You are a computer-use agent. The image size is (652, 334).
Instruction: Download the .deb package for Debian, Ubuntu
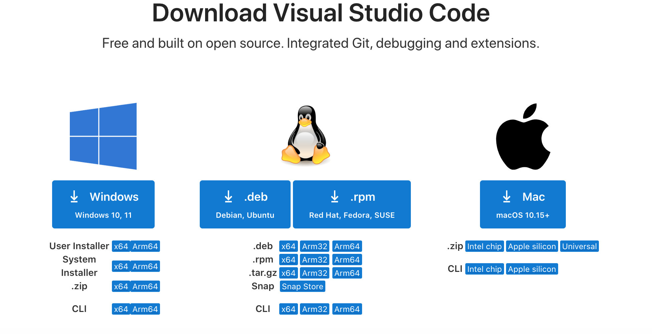click(245, 204)
